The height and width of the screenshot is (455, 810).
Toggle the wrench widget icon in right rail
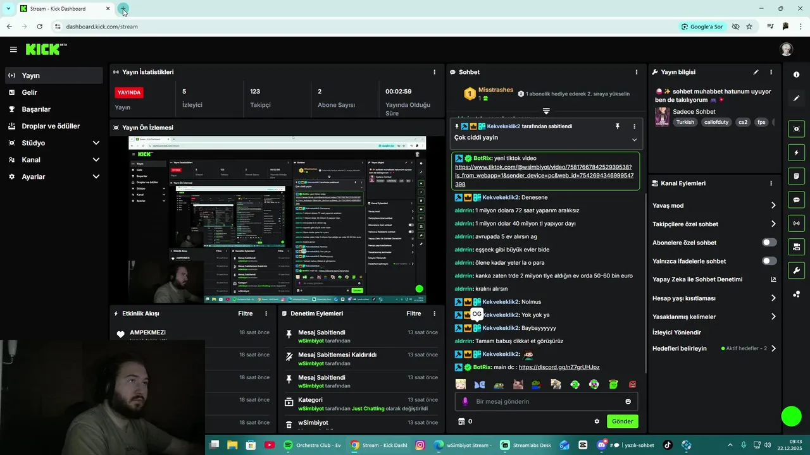[x=796, y=270]
